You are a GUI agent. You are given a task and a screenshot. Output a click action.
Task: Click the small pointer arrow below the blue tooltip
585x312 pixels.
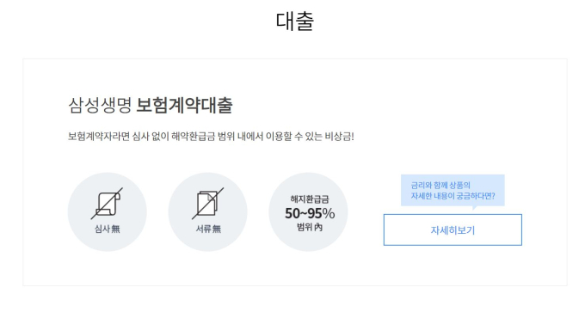tap(474, 208)
